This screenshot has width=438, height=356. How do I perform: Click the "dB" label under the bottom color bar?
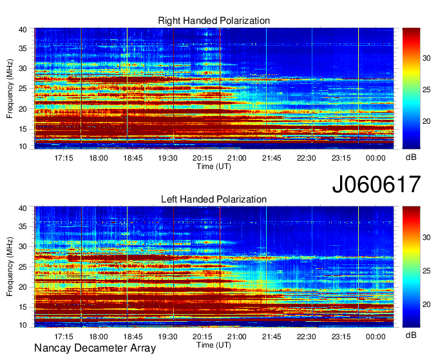(x=411, y=335)
